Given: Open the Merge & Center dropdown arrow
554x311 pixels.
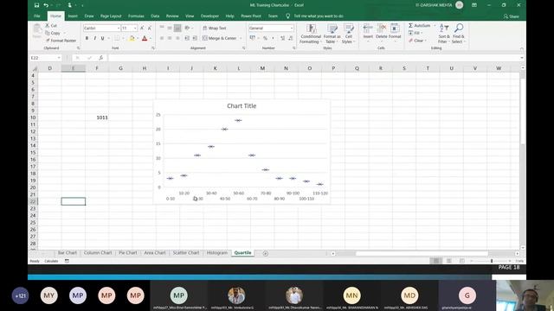Looking at the screenshot, I should click(x=241, y=38).
